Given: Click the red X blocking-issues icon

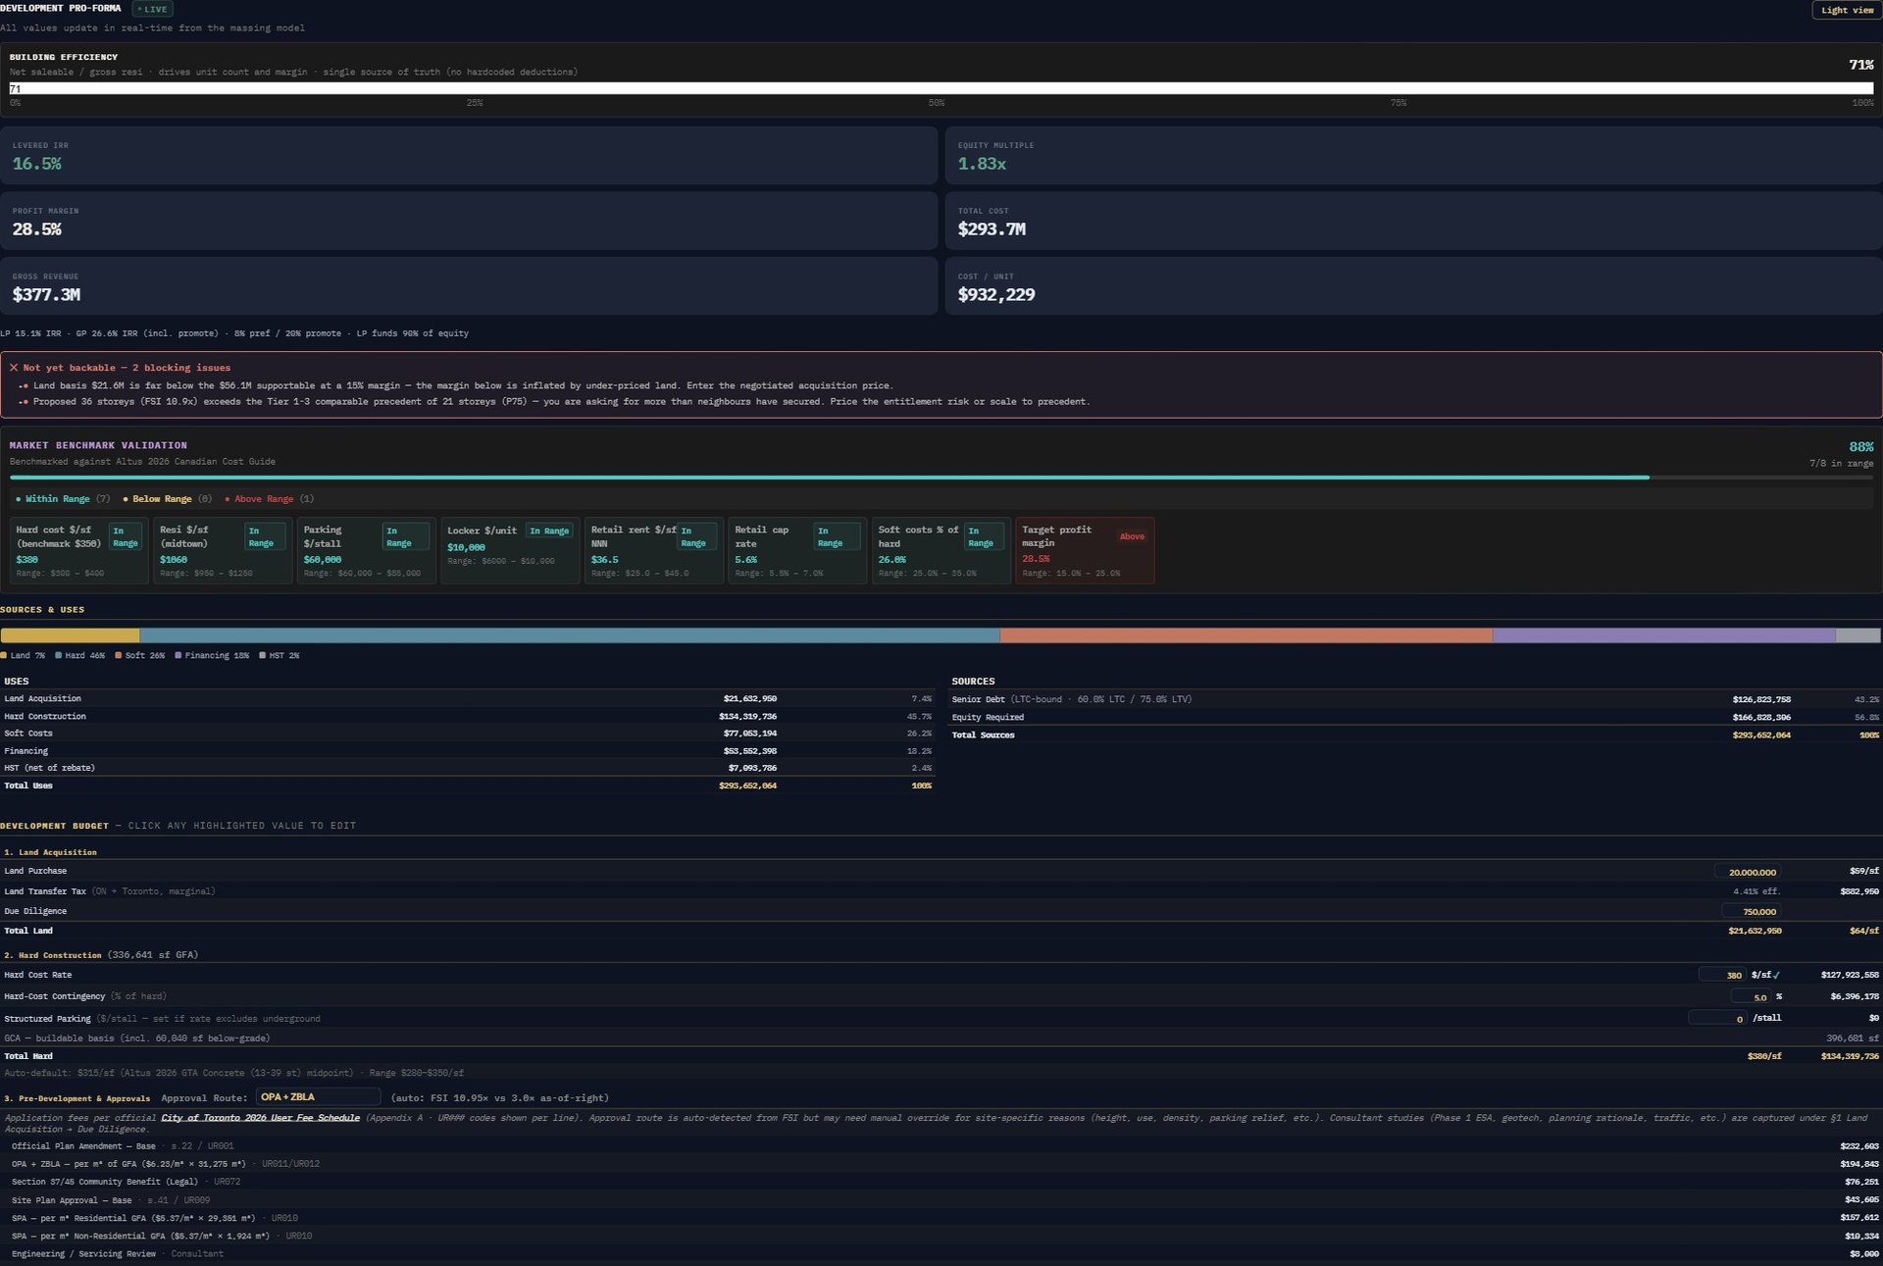Looking at the screenshot, I should pyautogui.click(x=14, y=368).
